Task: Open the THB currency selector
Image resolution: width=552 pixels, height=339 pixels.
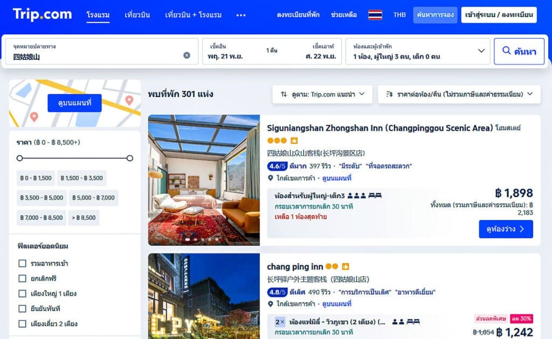Action: point(399,15)
